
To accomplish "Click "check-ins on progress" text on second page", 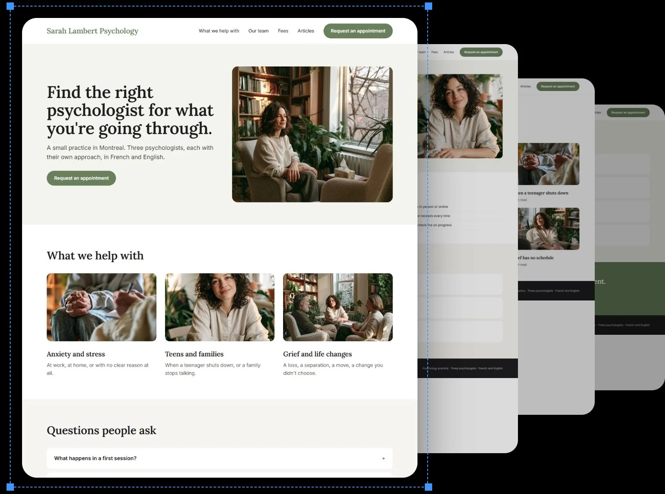I will [435, 225].
